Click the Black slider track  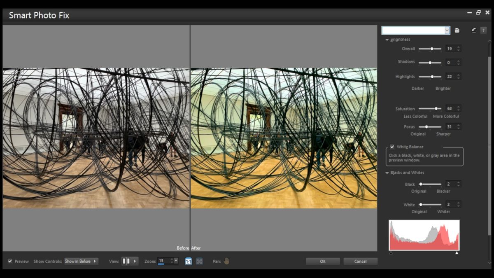[x=430, y=184]
